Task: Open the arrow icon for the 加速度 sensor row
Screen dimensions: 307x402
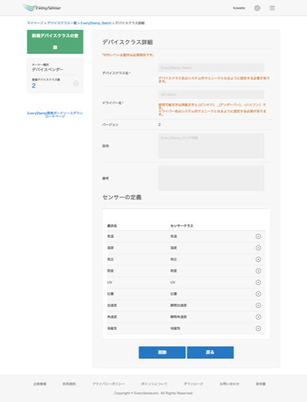Action: (x=258, y=305)
